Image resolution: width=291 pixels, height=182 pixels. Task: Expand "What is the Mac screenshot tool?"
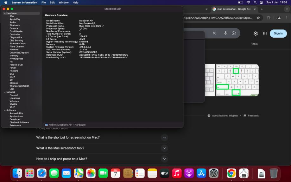point(164,148)
